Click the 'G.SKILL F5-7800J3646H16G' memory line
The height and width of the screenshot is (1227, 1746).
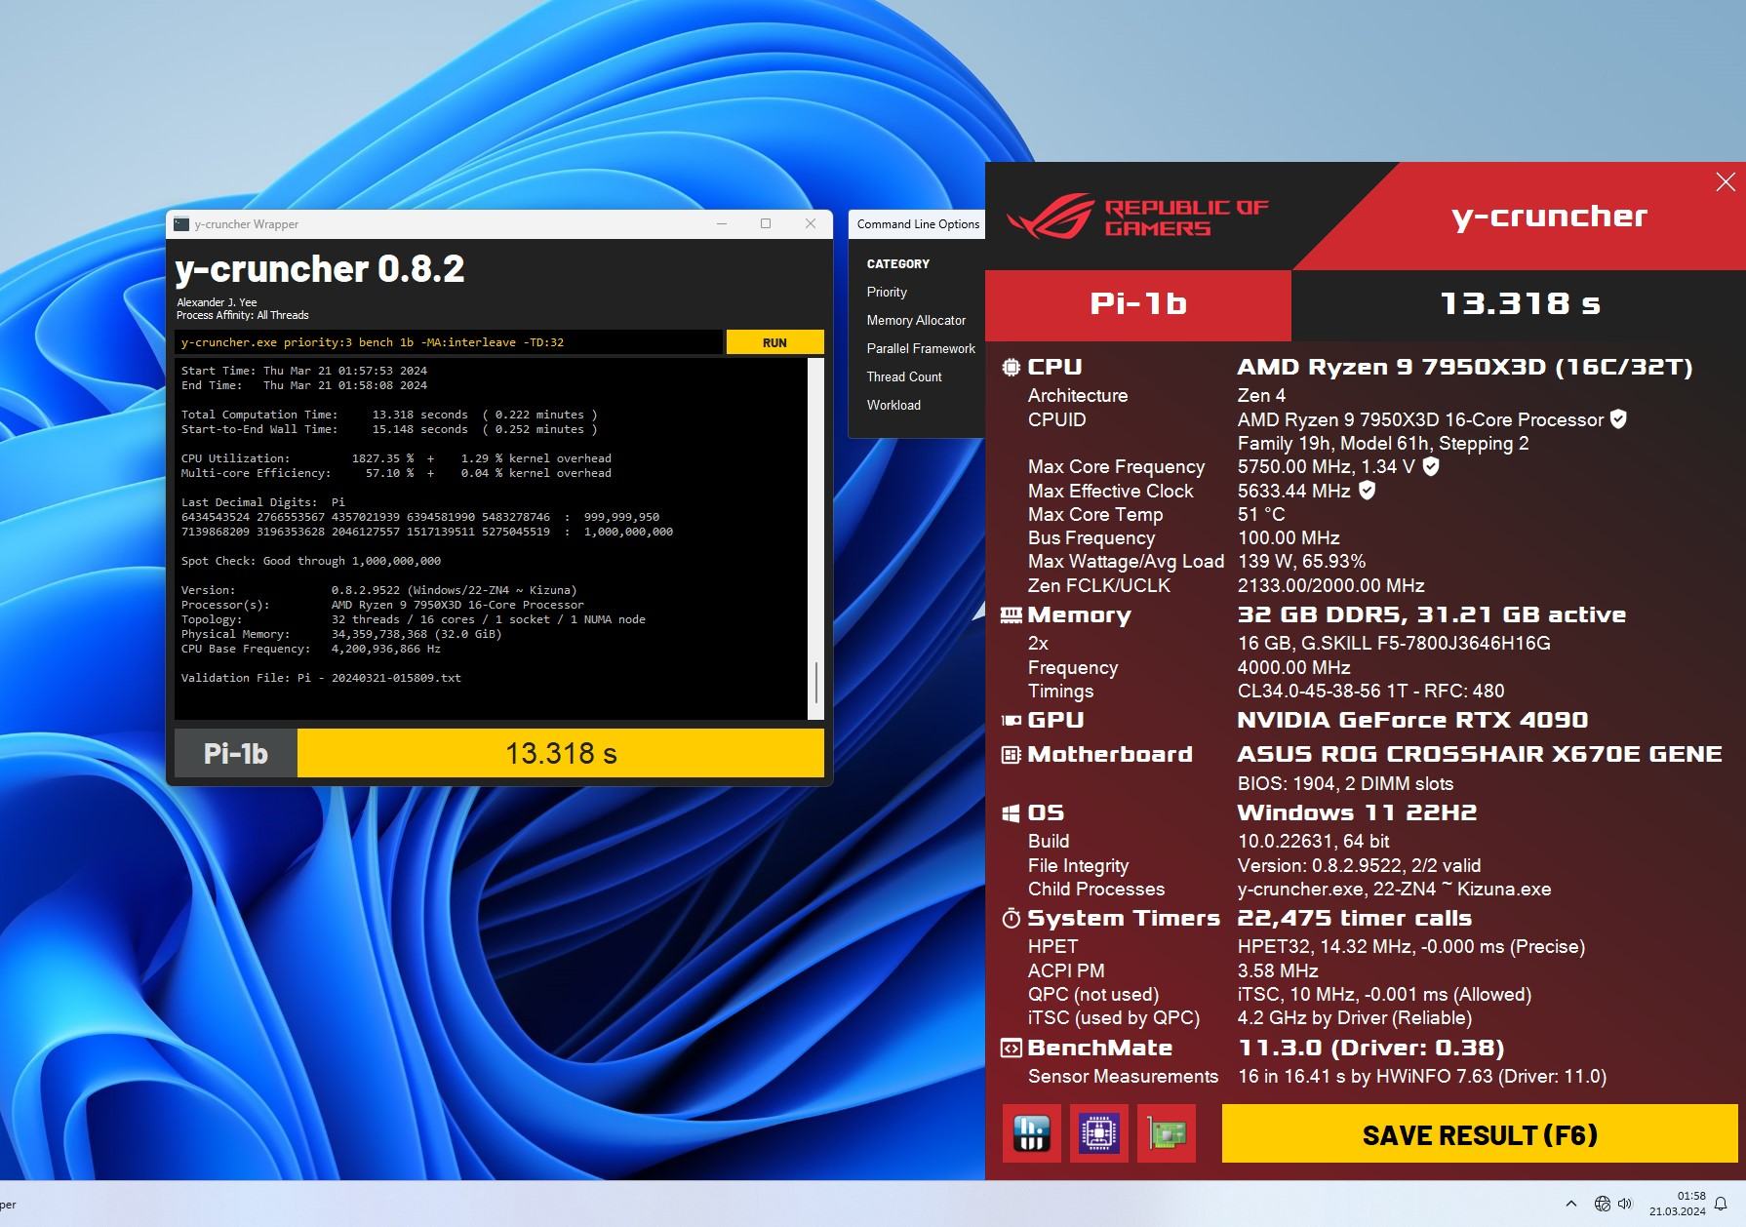pos(1394,644)
